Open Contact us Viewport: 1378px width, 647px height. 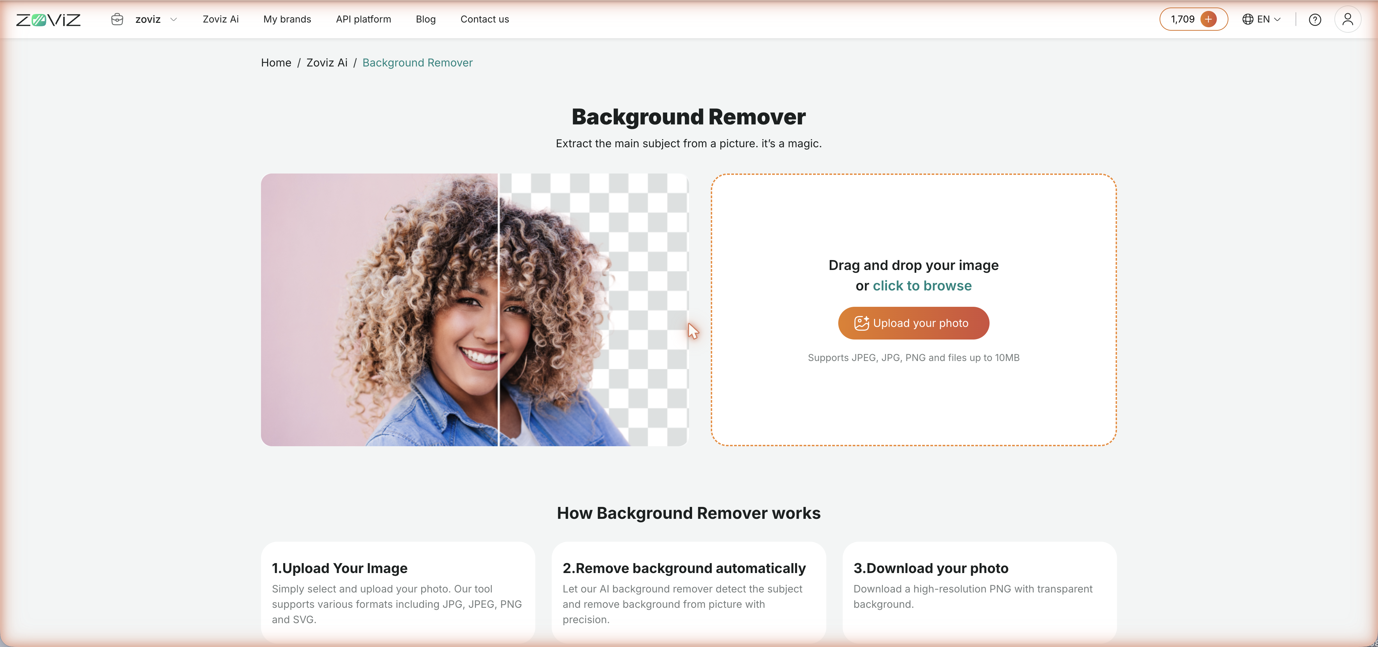coord(485,19)
